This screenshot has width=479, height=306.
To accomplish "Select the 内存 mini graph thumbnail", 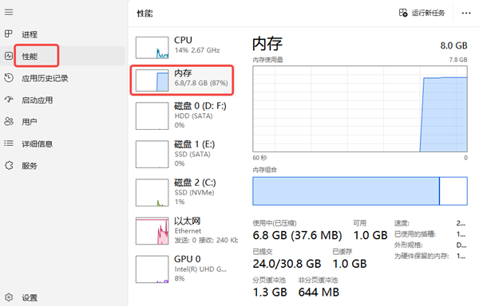I will coord(152,80).
